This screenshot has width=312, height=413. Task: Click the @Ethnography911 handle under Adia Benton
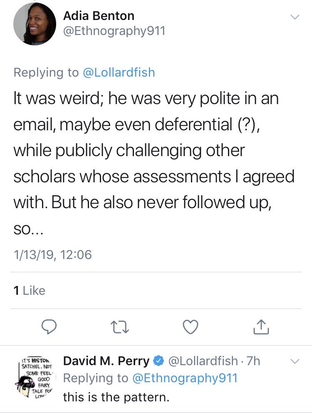tap(114, 31)
